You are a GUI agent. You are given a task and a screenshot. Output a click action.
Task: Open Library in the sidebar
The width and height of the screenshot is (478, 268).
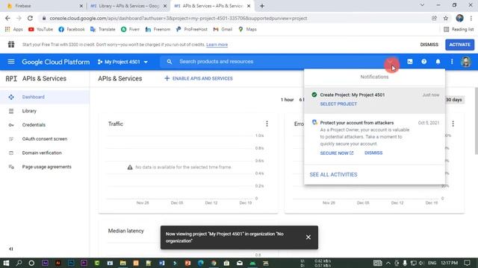(x=45, y=111)
